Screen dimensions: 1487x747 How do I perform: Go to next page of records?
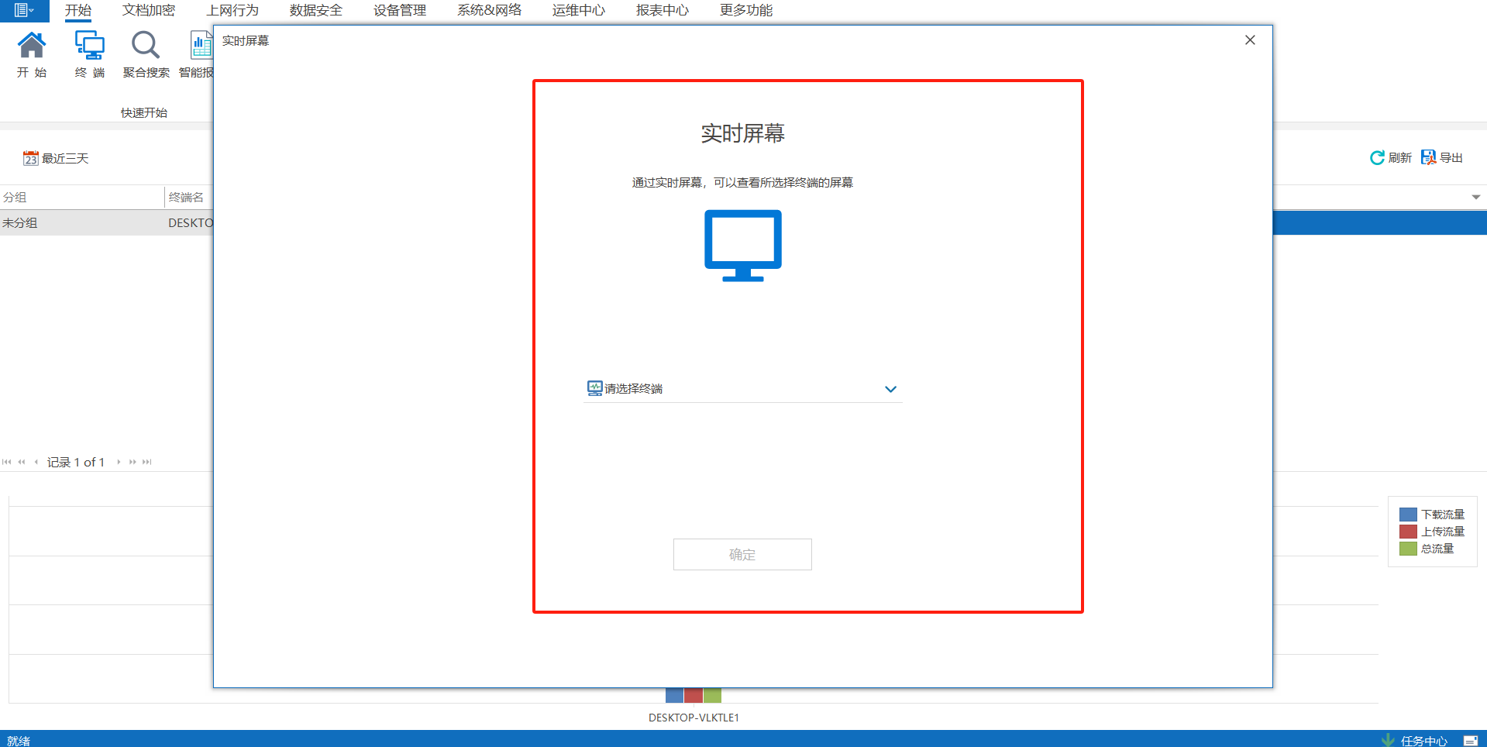[x=133, y=462]
